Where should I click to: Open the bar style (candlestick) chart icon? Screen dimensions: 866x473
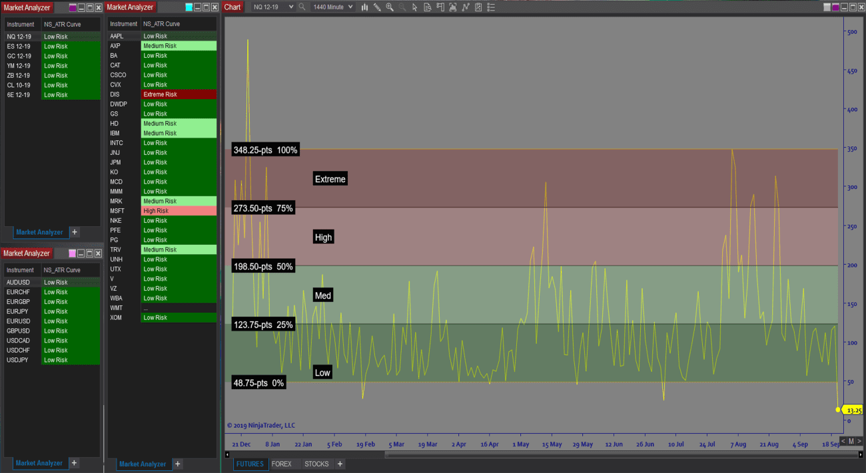tap(364, 7)
